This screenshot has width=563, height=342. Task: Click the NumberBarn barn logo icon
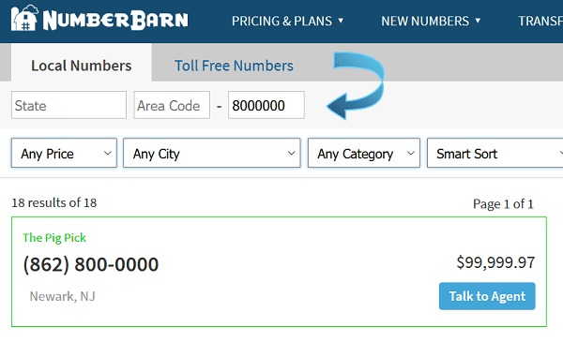24,19
